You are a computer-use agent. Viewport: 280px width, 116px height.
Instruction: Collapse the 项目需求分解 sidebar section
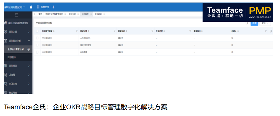click(x=29, y=41)
